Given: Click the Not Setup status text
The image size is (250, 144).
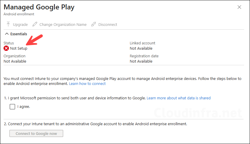Looking at the screenshot, I should pyautogui.click(x=19, y=48).
